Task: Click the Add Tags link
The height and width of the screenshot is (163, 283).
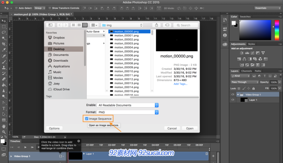Action: click(x=180, y=84)
